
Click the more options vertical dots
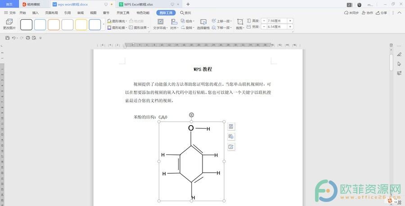393,13
